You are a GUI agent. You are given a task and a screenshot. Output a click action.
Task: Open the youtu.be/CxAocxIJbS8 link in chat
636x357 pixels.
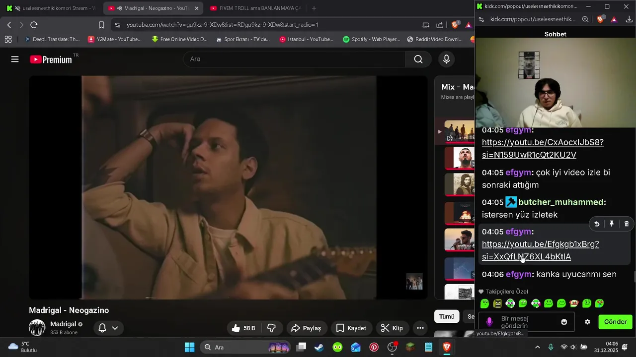[x=543, y=149]
